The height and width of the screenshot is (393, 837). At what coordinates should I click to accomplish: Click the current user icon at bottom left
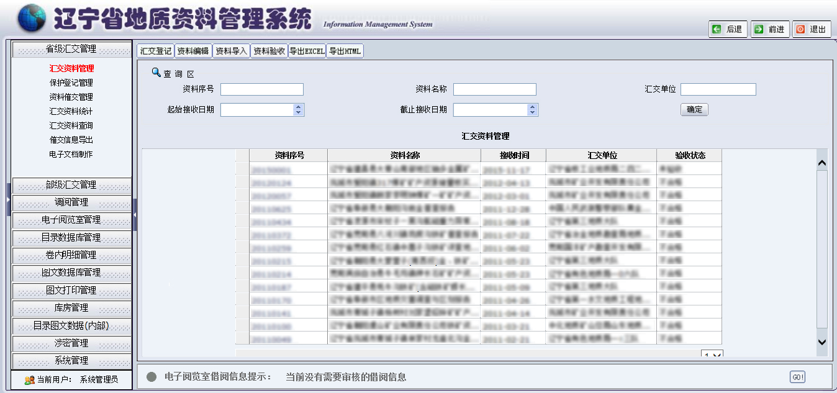(x=29, y=380)
